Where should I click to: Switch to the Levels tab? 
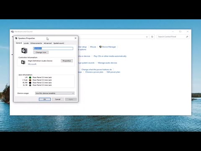point(26,43)
